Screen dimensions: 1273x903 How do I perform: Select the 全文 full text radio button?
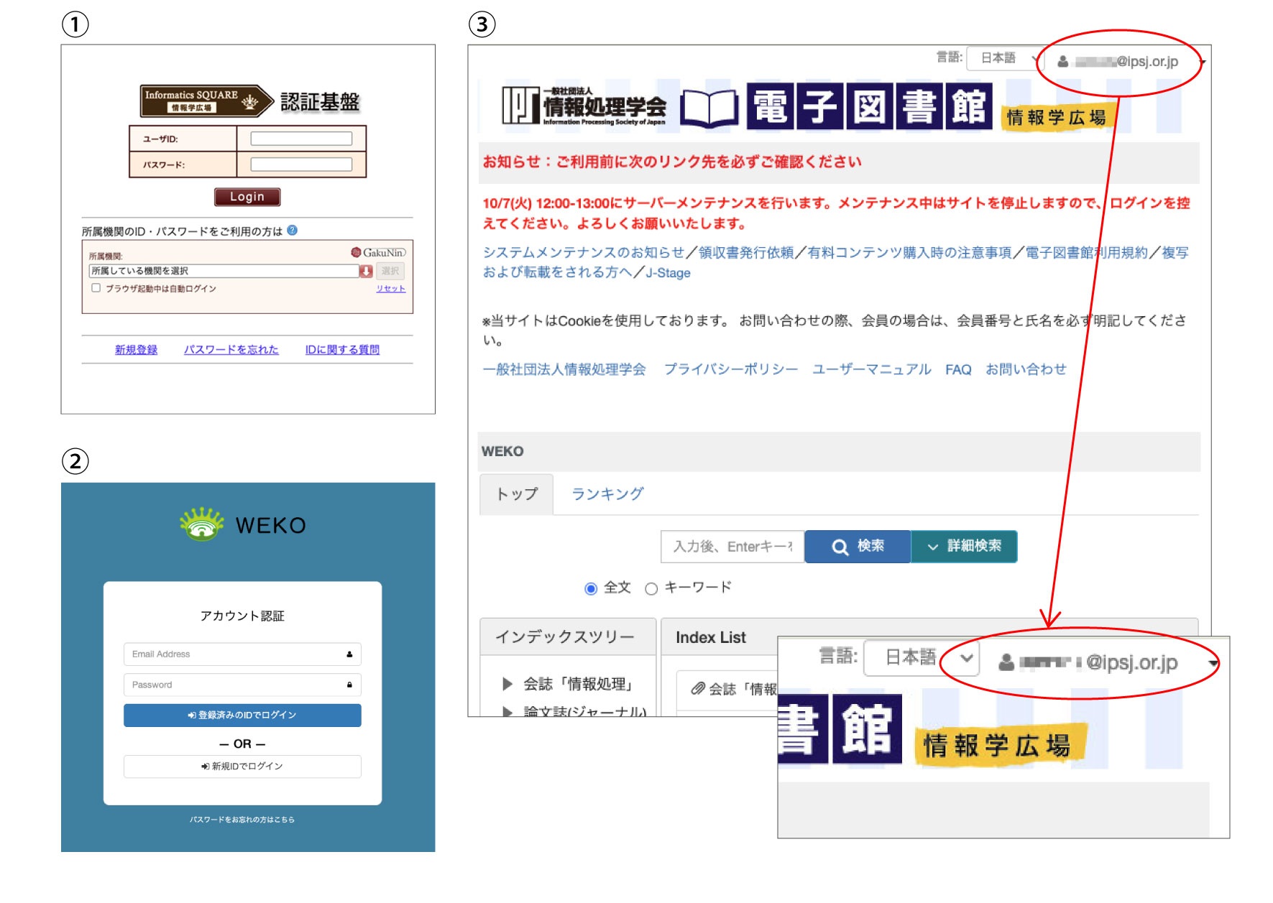(591, 589)
